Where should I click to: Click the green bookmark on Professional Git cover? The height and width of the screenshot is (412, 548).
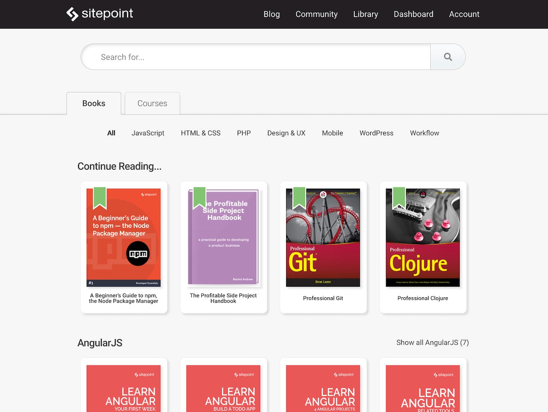click(x=299, y=198)
